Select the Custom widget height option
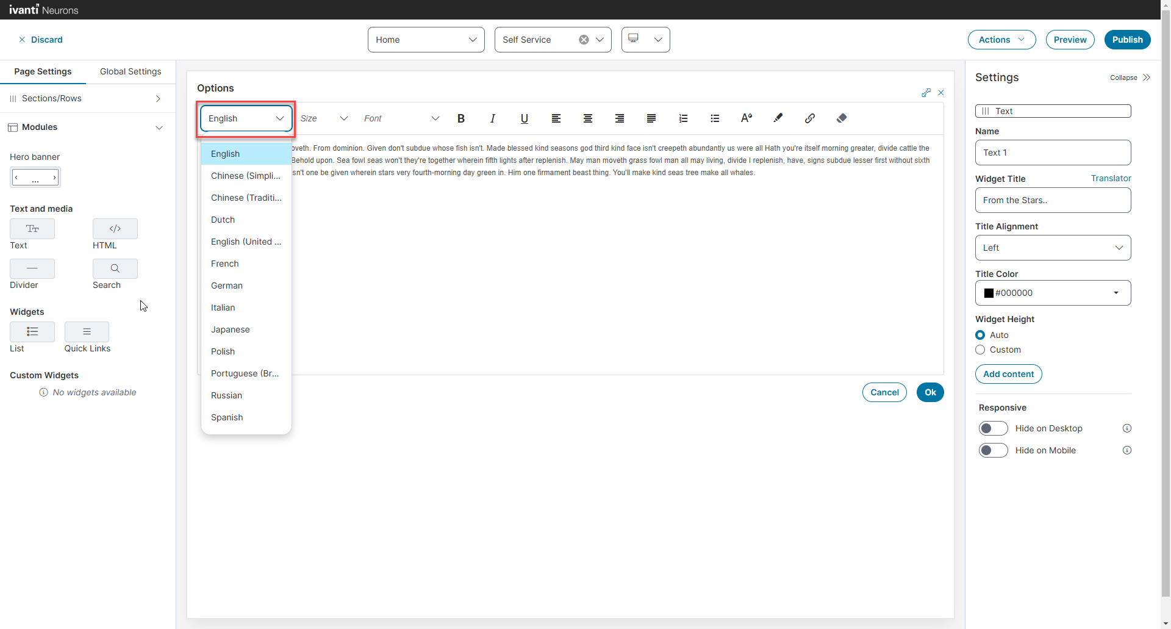The width and height of the screenshot is (1171, 629). [x=980, y=350]
